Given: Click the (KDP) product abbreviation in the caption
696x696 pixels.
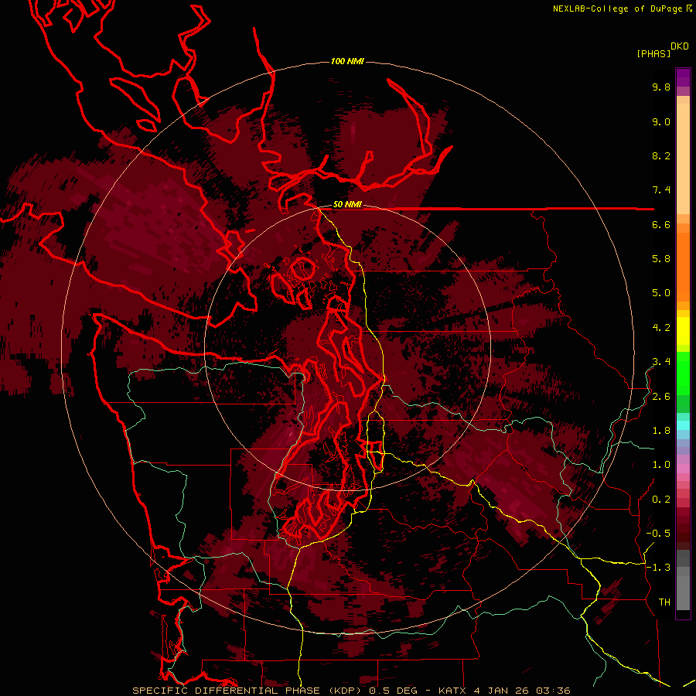Looking at the screenshot, I should pyautogui.click(x=344, y=691).
